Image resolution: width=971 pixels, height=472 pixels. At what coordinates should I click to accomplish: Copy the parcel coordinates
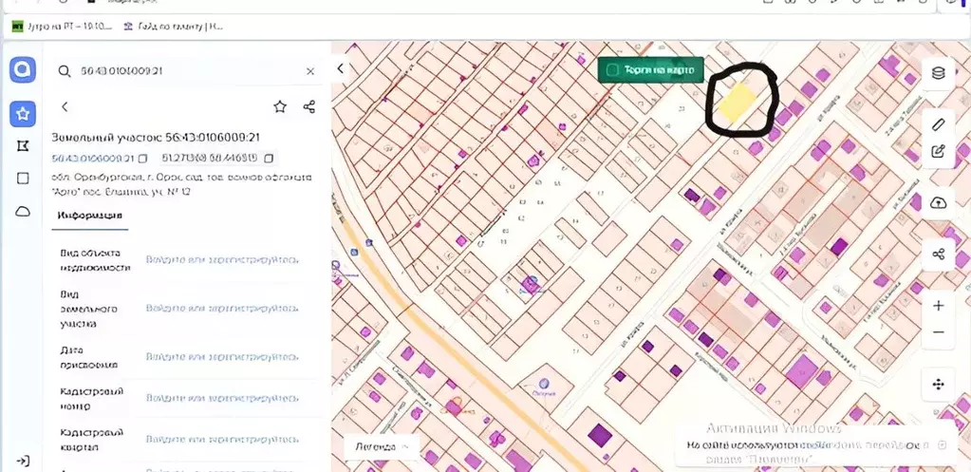[269, 158]
